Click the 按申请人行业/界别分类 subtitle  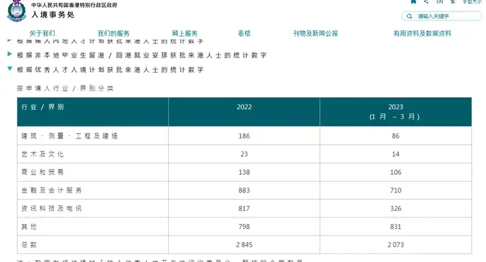[x=65, y=88]
